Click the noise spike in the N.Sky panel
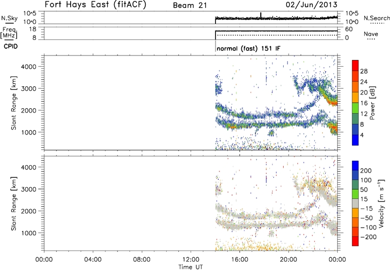Viewport: 390px width, 270px height. (261, 15)
